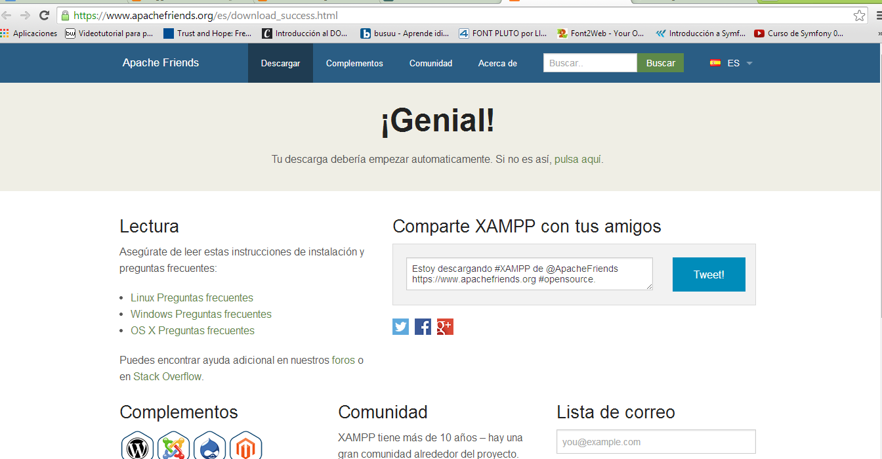882x459 pixels.
Task: Select the Descargar menu item
Action: [x=280, y=63]
